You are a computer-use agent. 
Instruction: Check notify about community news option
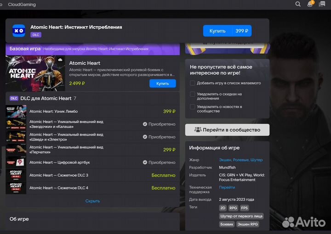tap(193, 106)
